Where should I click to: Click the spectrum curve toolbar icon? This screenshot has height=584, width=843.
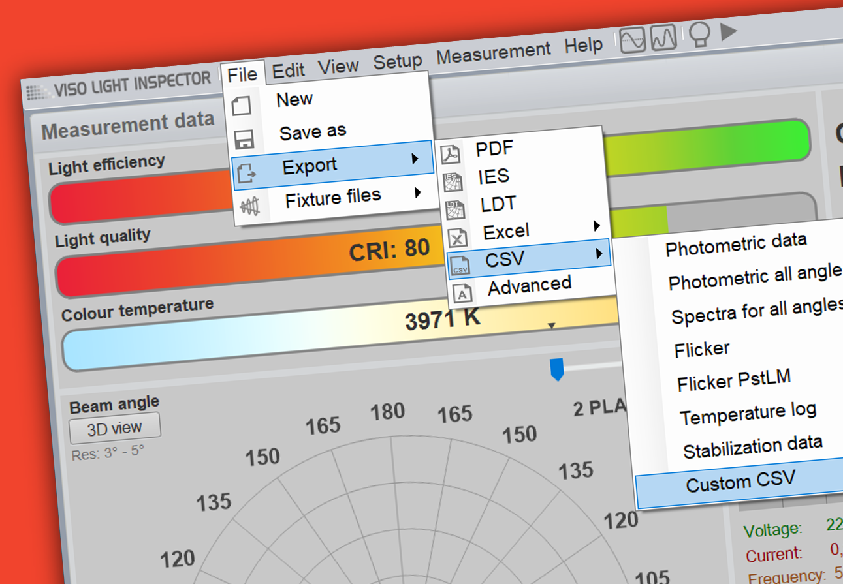tap(664, 37)
